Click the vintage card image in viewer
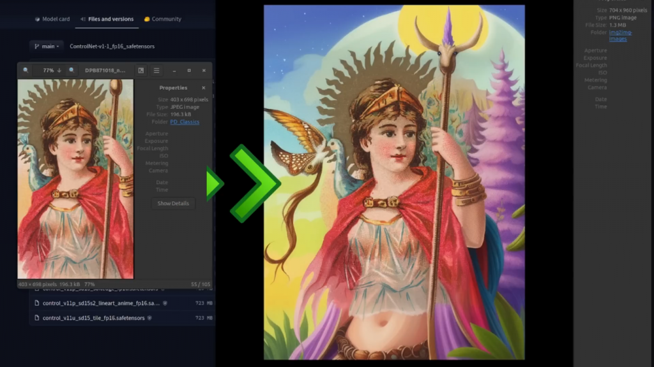The height and width of the screenshot is (367, 654). click(x=75, y=179)
